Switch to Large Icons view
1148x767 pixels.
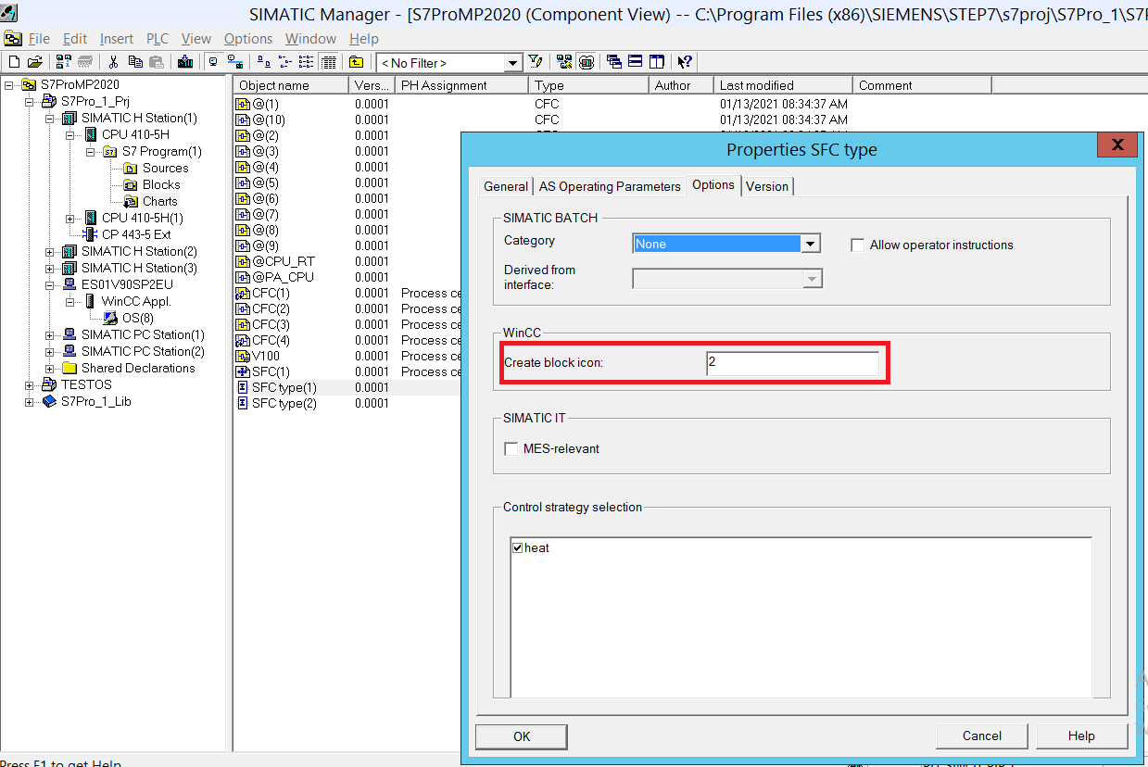[264, 62]
